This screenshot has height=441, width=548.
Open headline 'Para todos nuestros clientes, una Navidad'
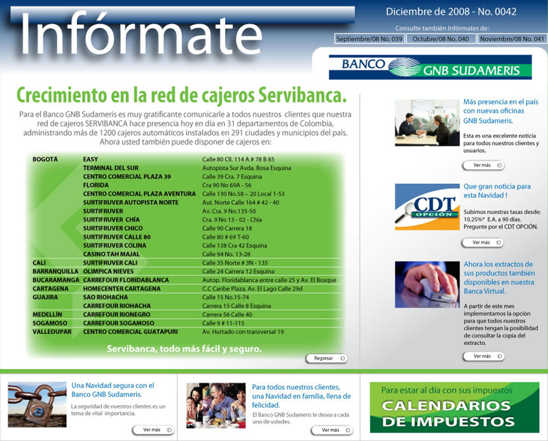point(301,396)
